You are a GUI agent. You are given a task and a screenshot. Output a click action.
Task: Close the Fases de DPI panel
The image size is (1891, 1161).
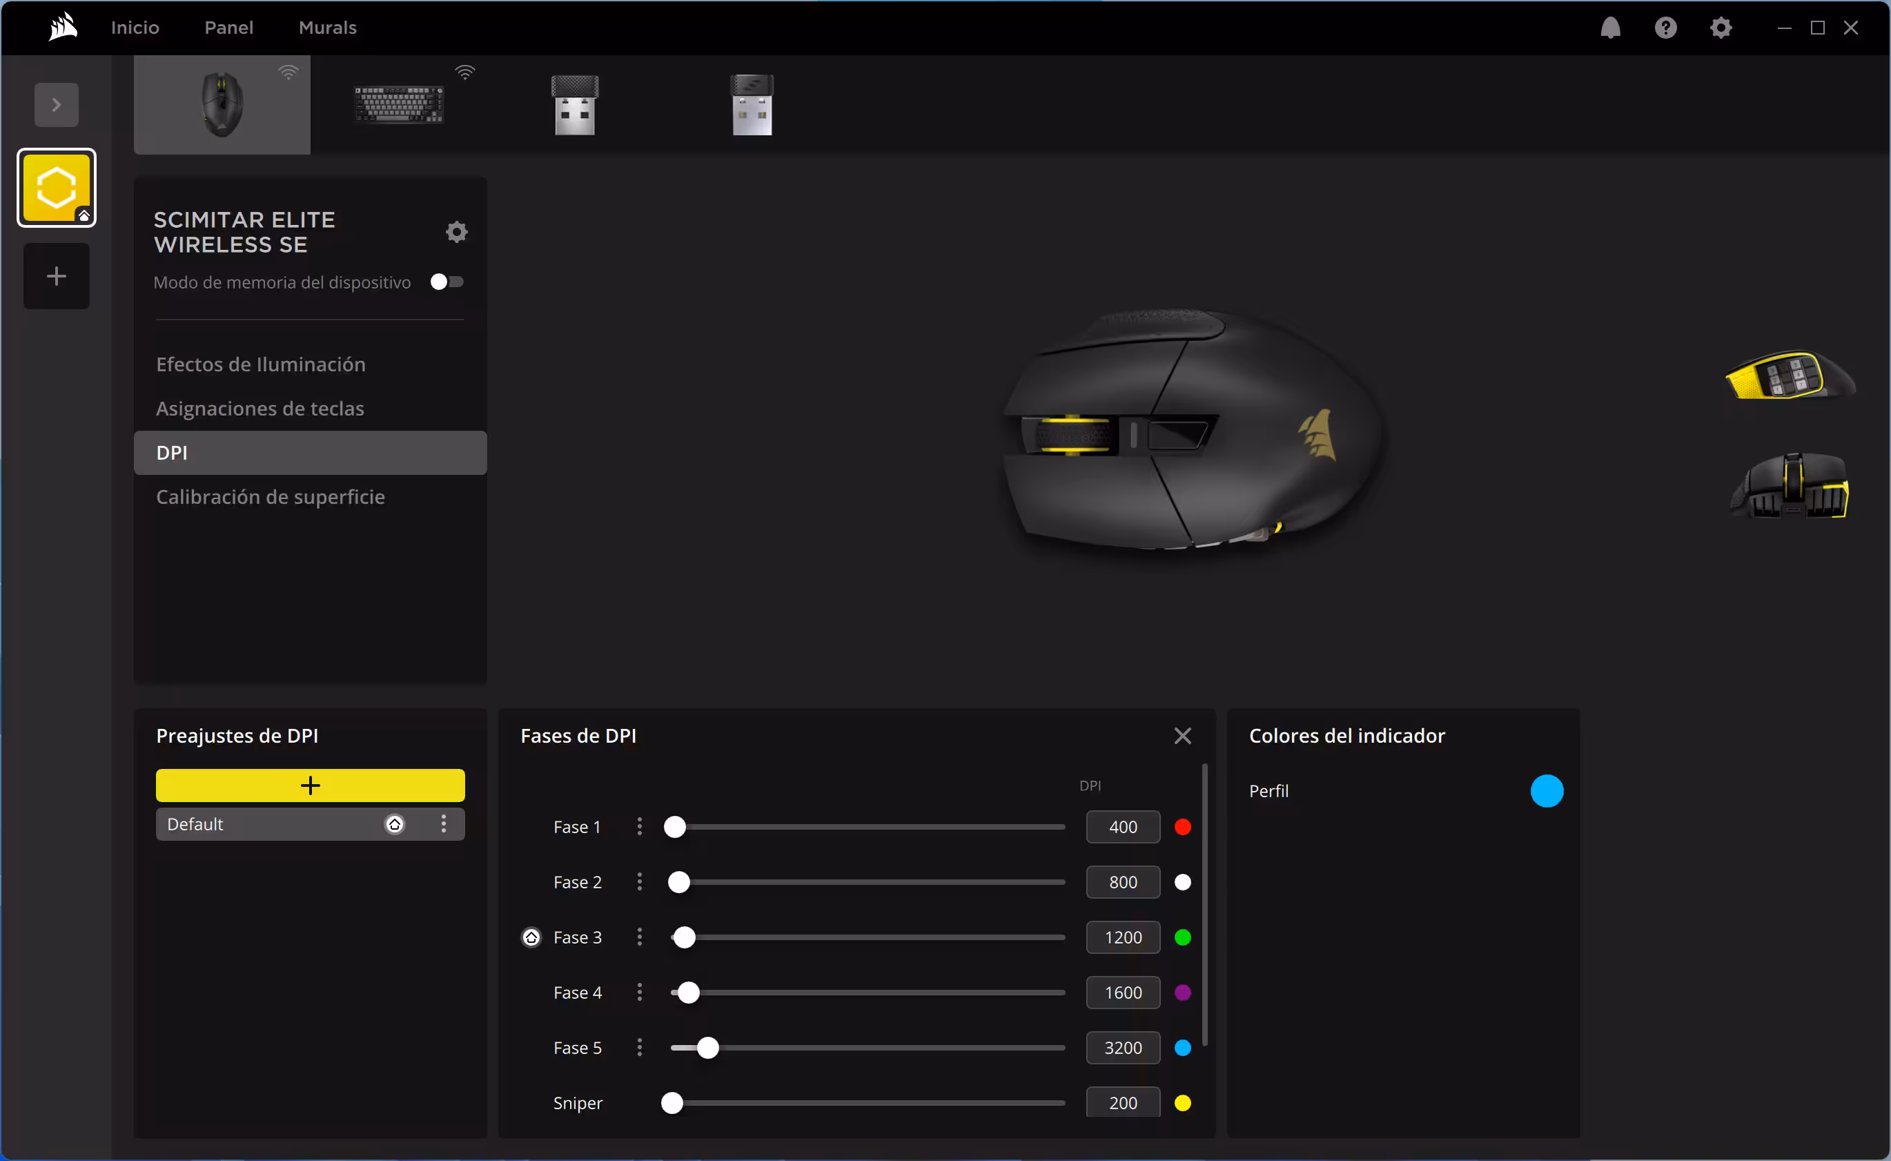point(1182,736)
